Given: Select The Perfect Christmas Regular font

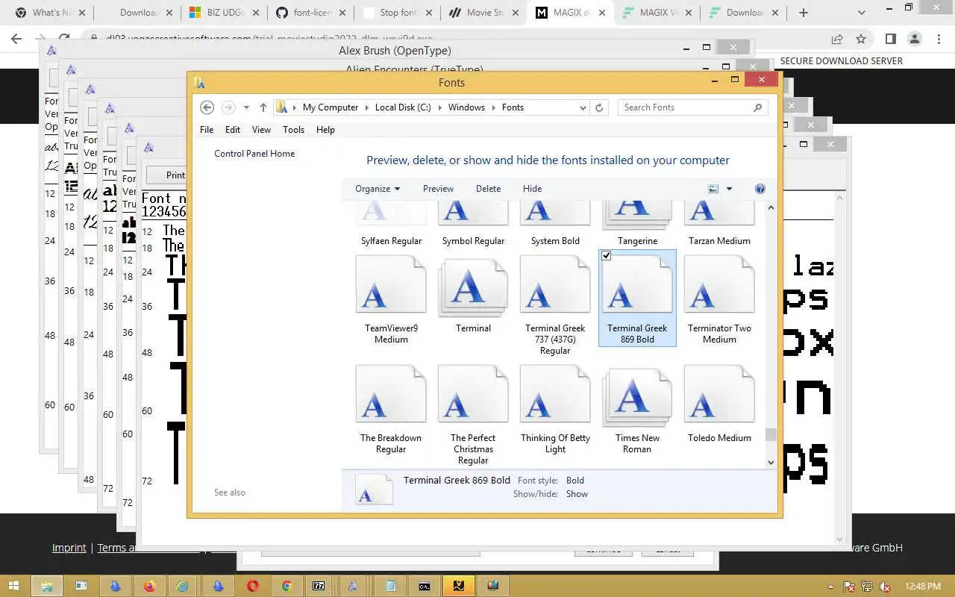Looking at the screenshot, I should pyautogui.click(x=473, y=415).
